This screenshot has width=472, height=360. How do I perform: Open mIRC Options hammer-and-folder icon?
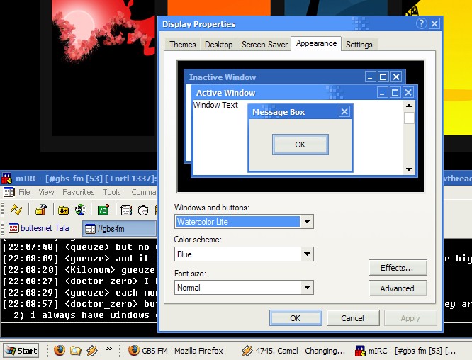41,210
